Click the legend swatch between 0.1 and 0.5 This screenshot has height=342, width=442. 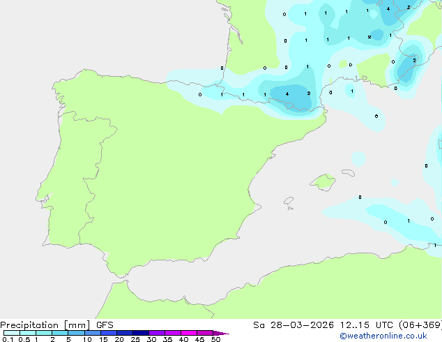click(12, 333)
